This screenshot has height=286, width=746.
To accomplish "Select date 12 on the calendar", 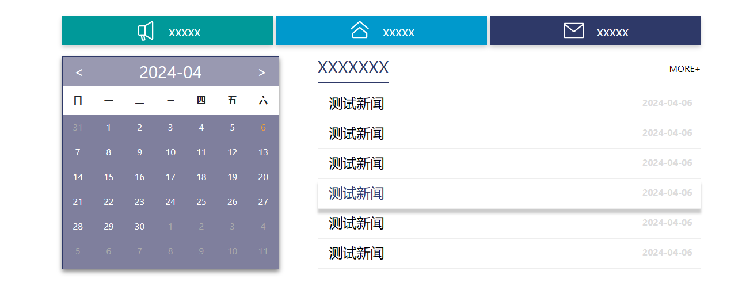I will (232, 152).
